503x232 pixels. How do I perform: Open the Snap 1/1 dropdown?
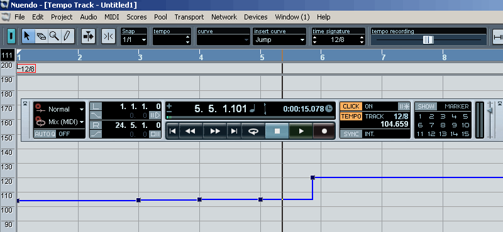pyautogui.click(x=134, y=40)
